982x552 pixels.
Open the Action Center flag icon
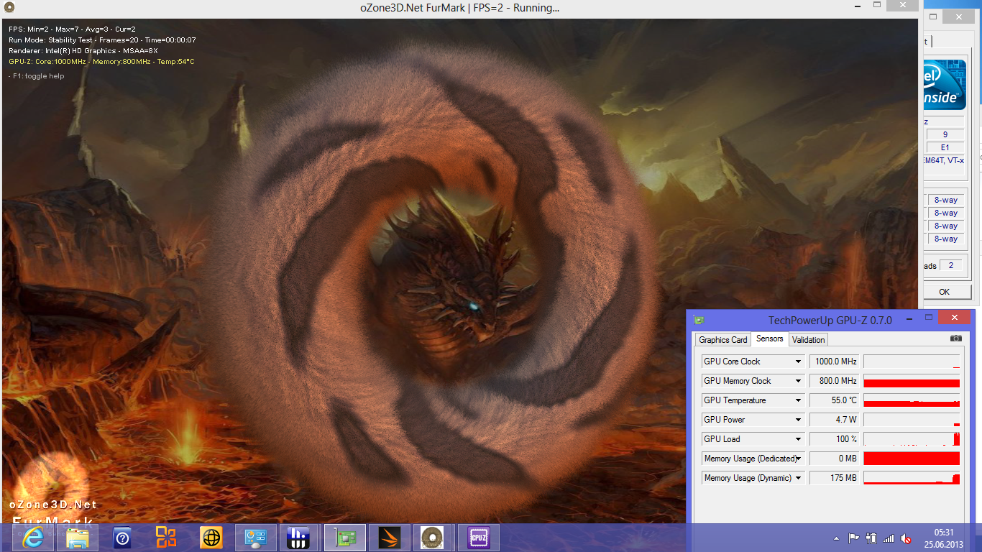pyautogui.click(x=854, y=538)
